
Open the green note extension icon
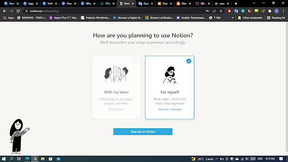[x=256, y=11]
